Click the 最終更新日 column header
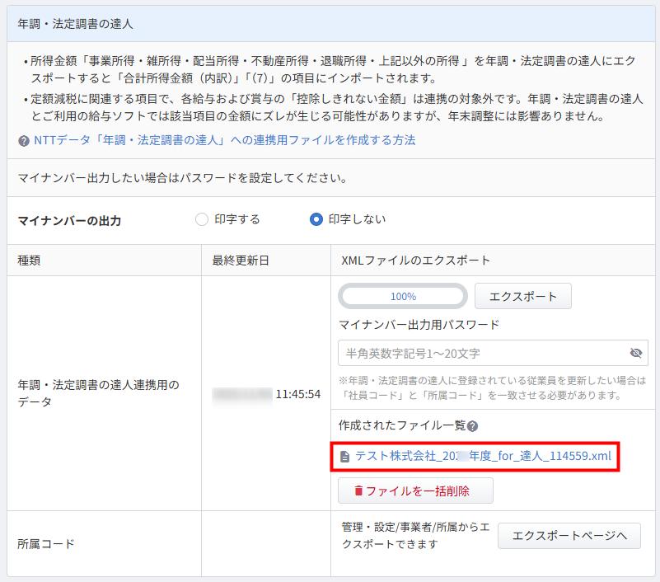660x582 pixels. click(x=241, y=260)
